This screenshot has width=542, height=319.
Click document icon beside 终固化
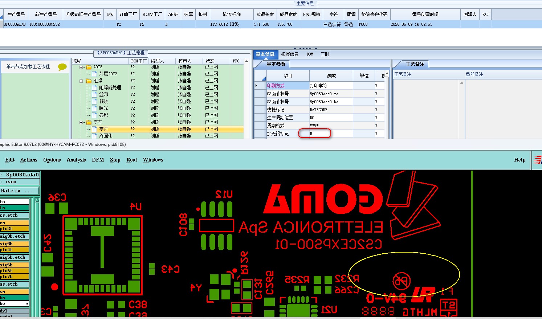(95, 136)
